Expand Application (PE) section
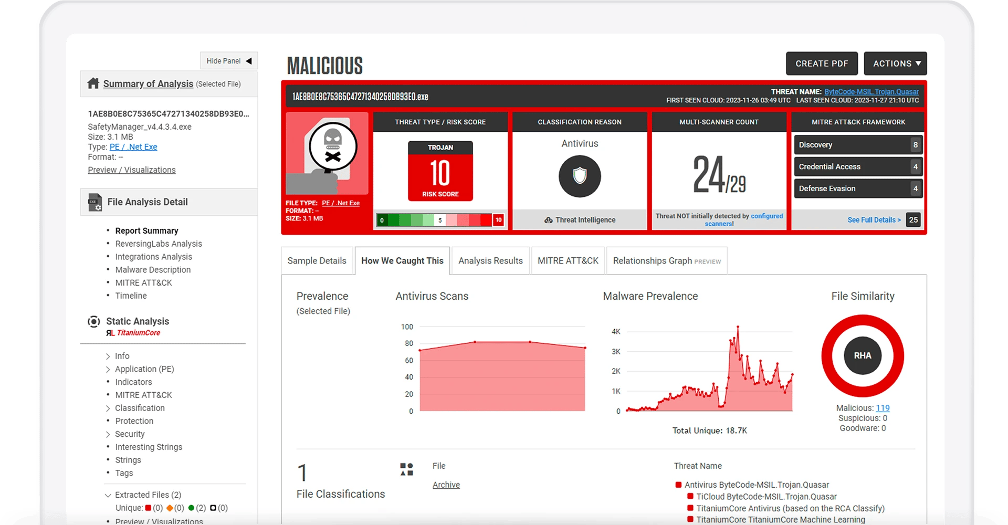Screen dimensions: 1008x525 point(108,369)
